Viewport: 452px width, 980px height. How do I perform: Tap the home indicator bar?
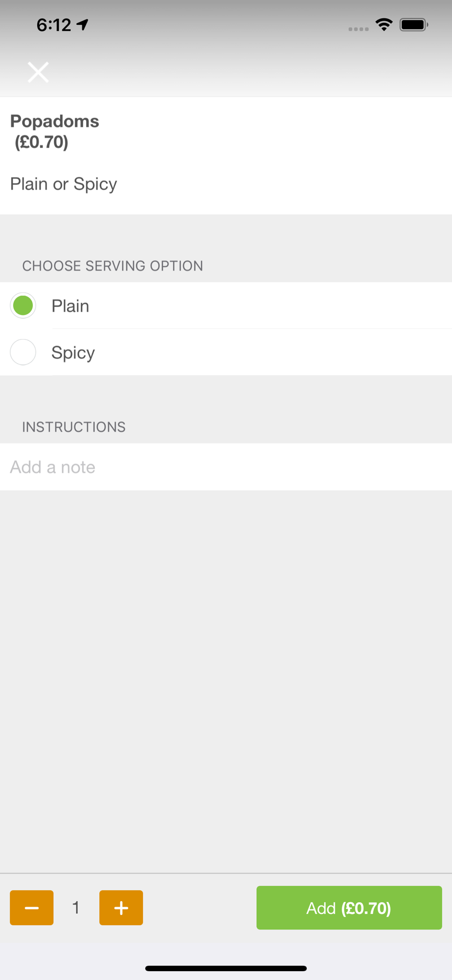coord(226,968)
